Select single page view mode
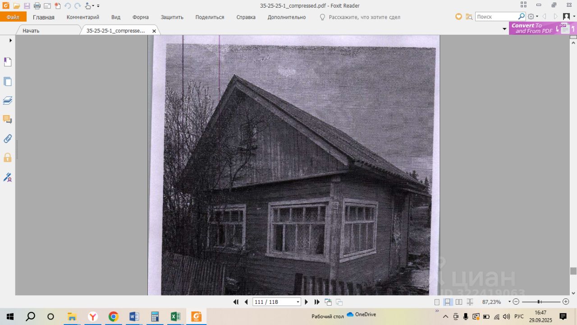This screenshot has width=577, height=325. point(437,302)
